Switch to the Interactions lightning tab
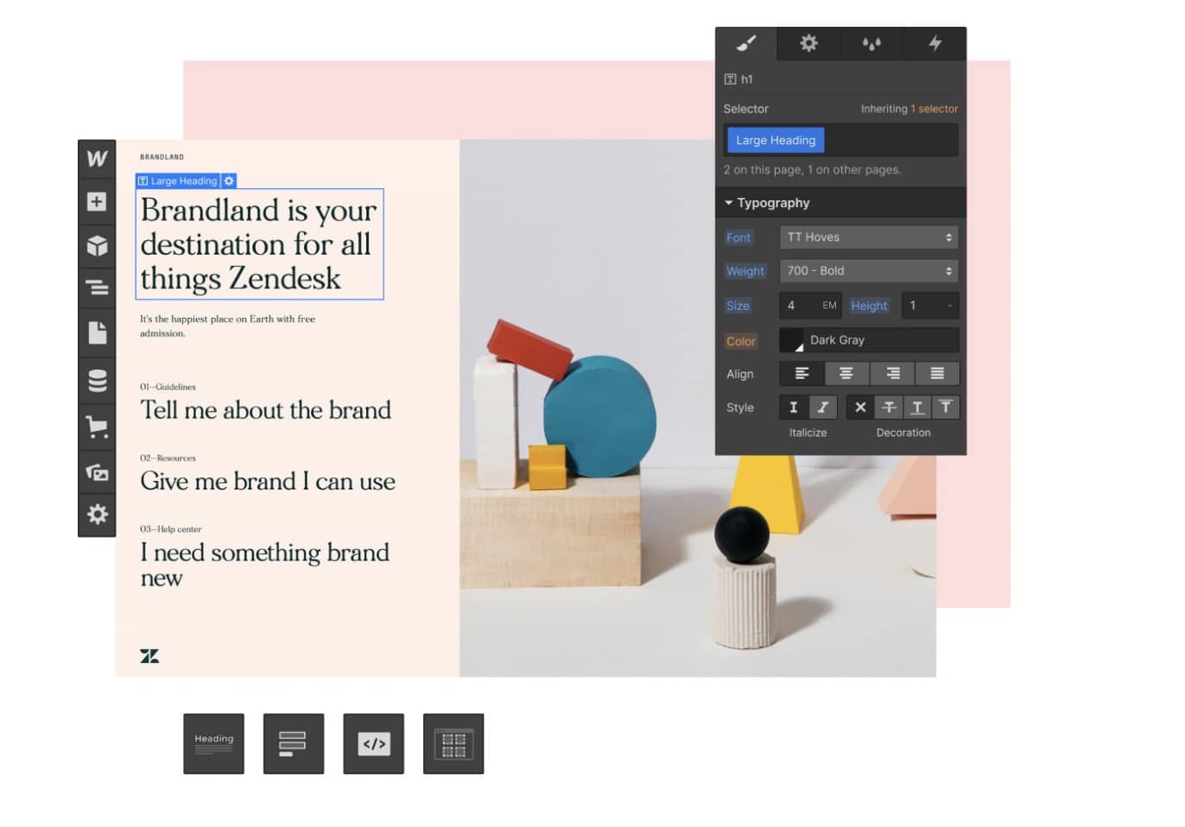 (935, 43)
